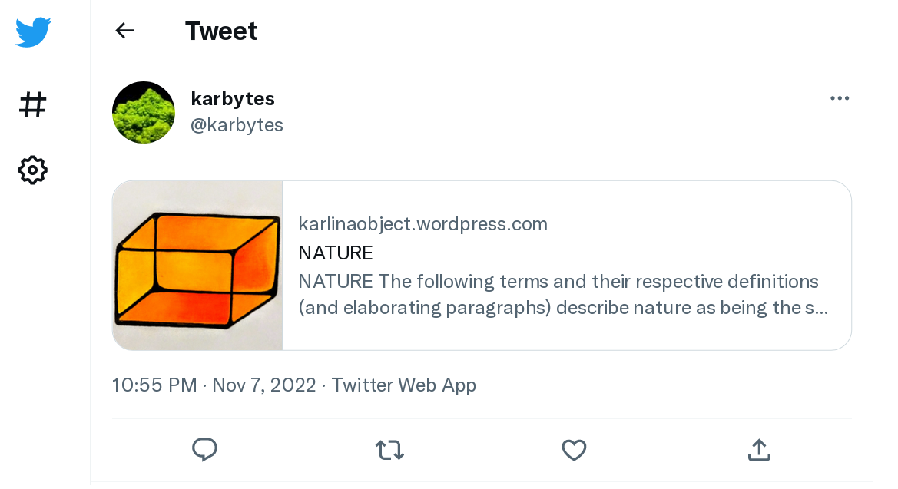
Task: Go back using the left arrow
Action: click(x=125, y=31)
